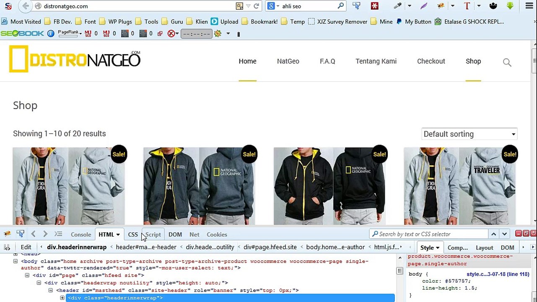Click the DistroNatGeo logo
Screen dimensions: 537x302
click(75, 59)
